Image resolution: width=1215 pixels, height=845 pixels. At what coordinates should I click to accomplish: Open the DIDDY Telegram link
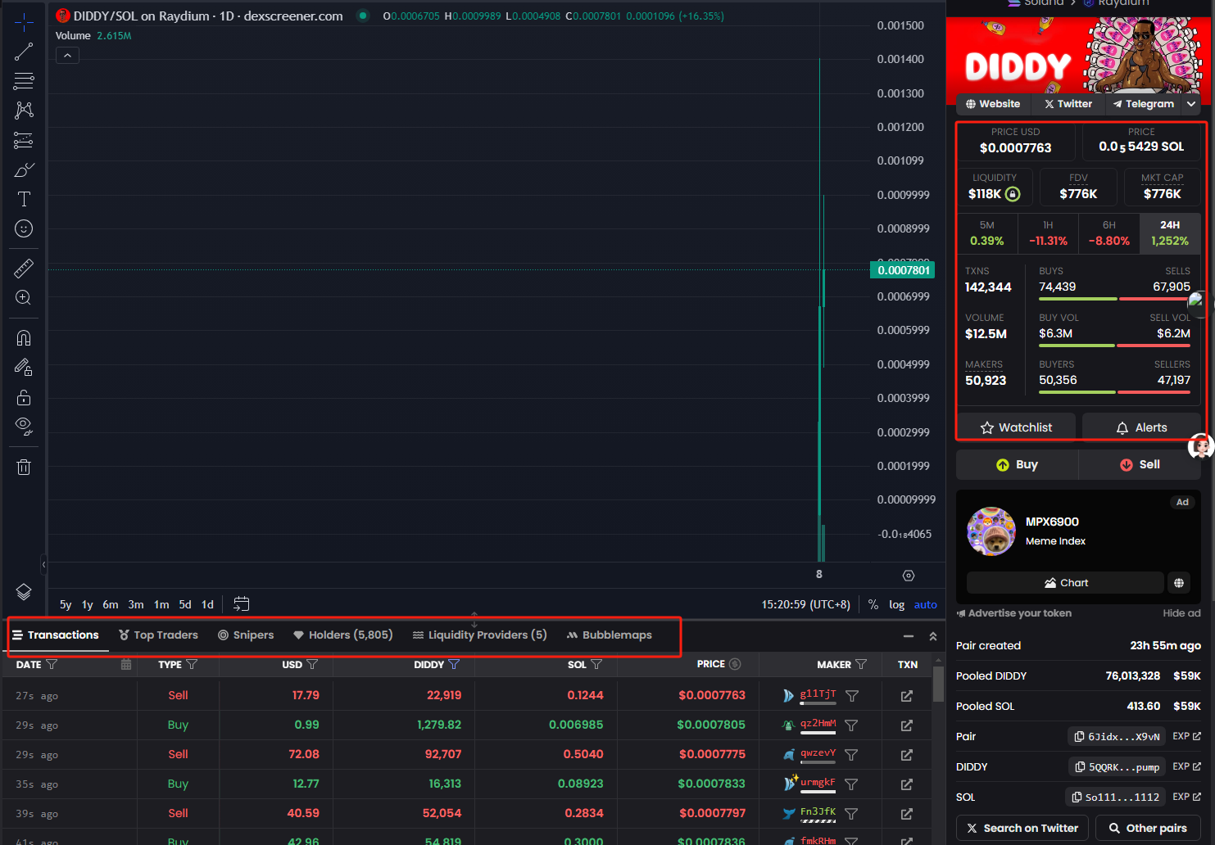coord(1144,104)
